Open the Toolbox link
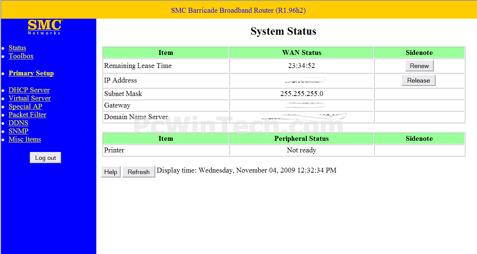Screen dimensions: 477x254 [21, 56]
